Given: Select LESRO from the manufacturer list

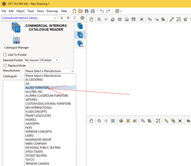Looking at the screenshot, I should click(x=50, y=135).
